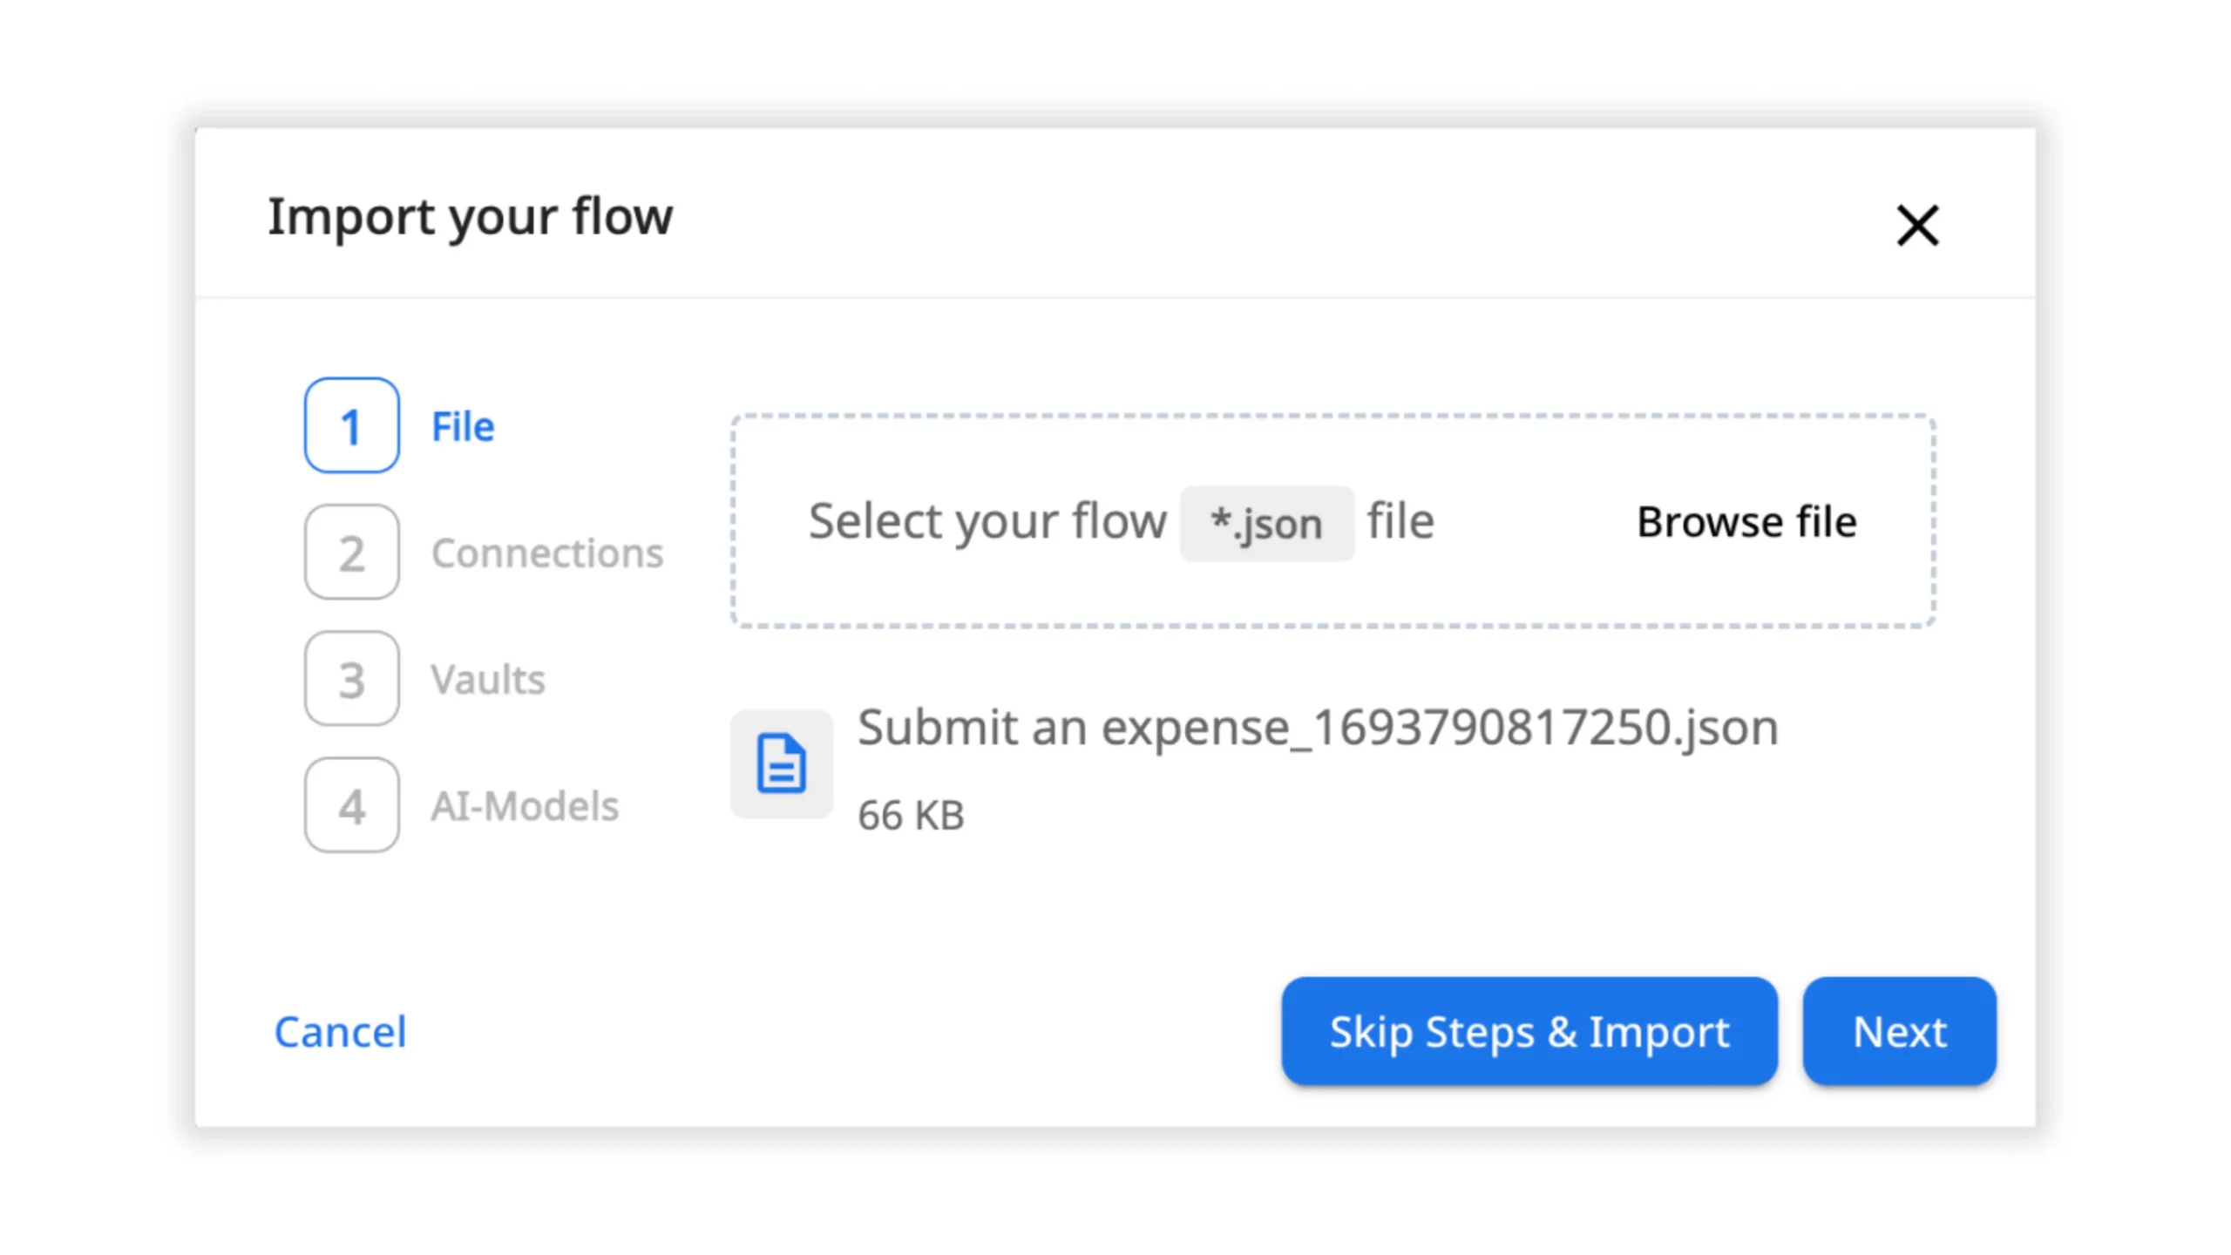Viewport: 2231px width, 1255px height.
Task: Click Browse file to choose a flow
Action: [1746, 521]
